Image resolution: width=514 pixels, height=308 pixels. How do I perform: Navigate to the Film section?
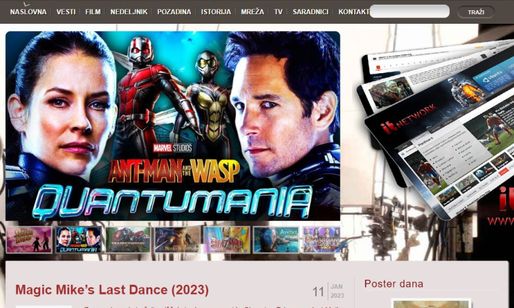click(x=93, y=12)
